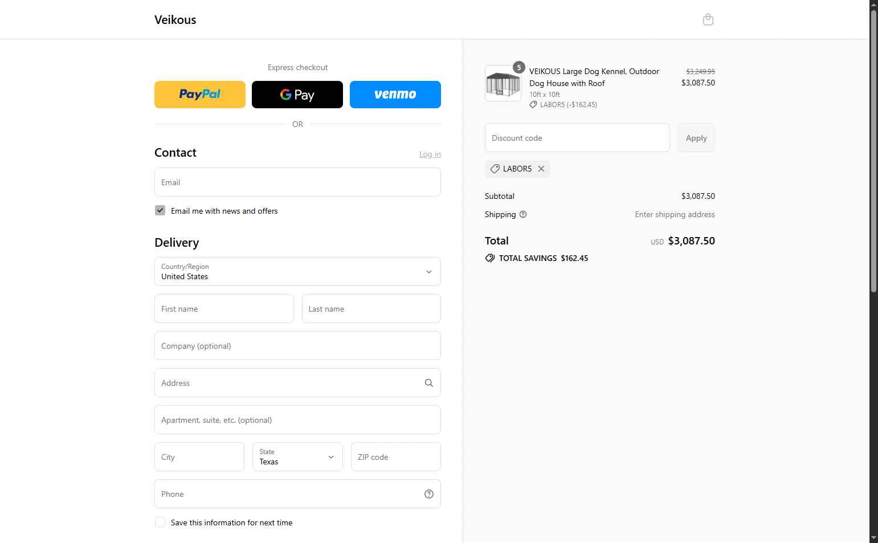Click the Subtotal label
The height and width of the screenshot is (543, 878).
point(500,196)
